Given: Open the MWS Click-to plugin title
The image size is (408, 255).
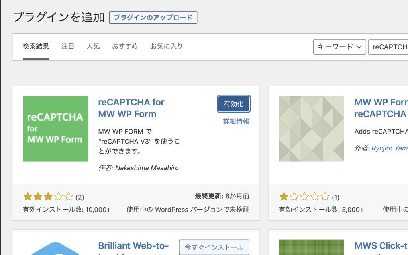Looking at the screenshot, I should 381,246.
